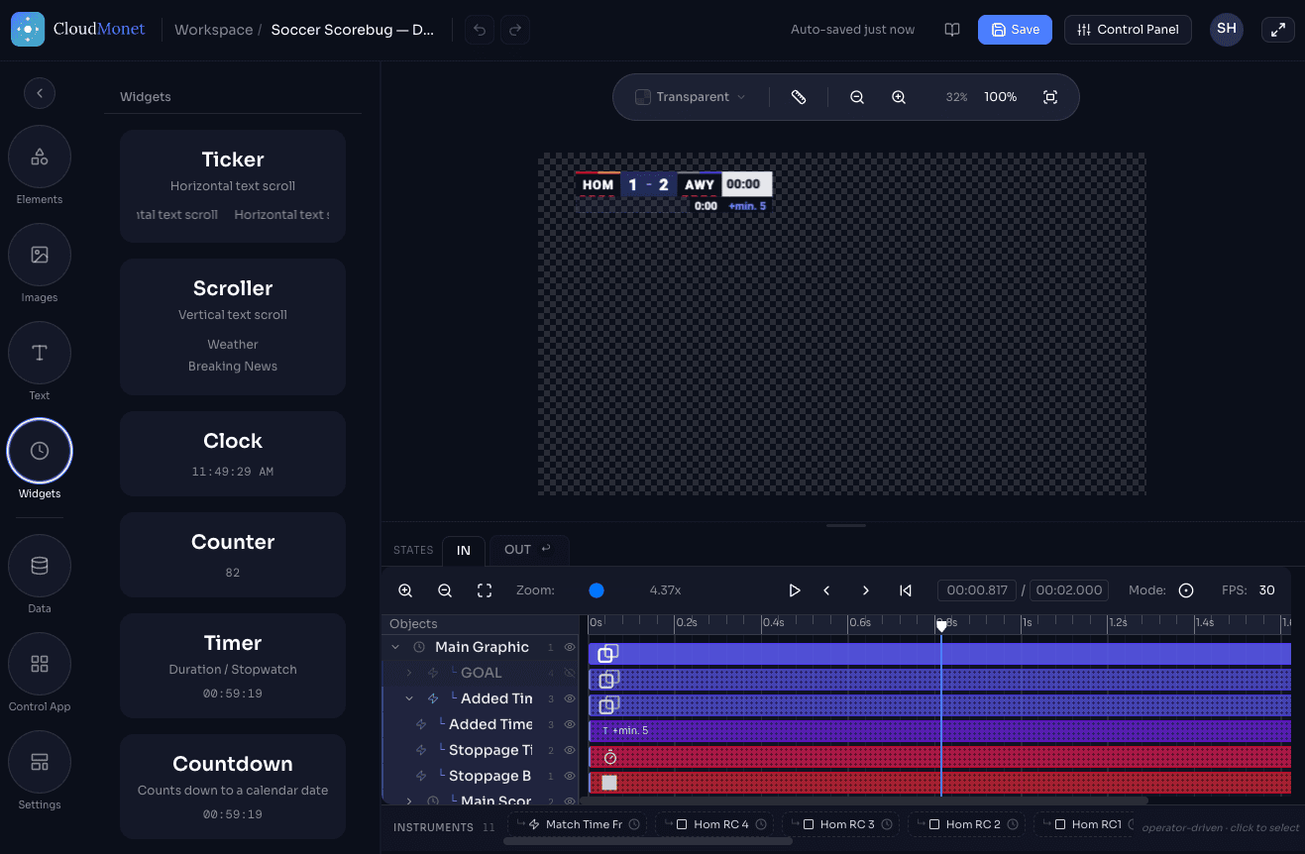Add the Clock widget
This screenshot has width=1305, height=854.
click(x=233, y=454)
